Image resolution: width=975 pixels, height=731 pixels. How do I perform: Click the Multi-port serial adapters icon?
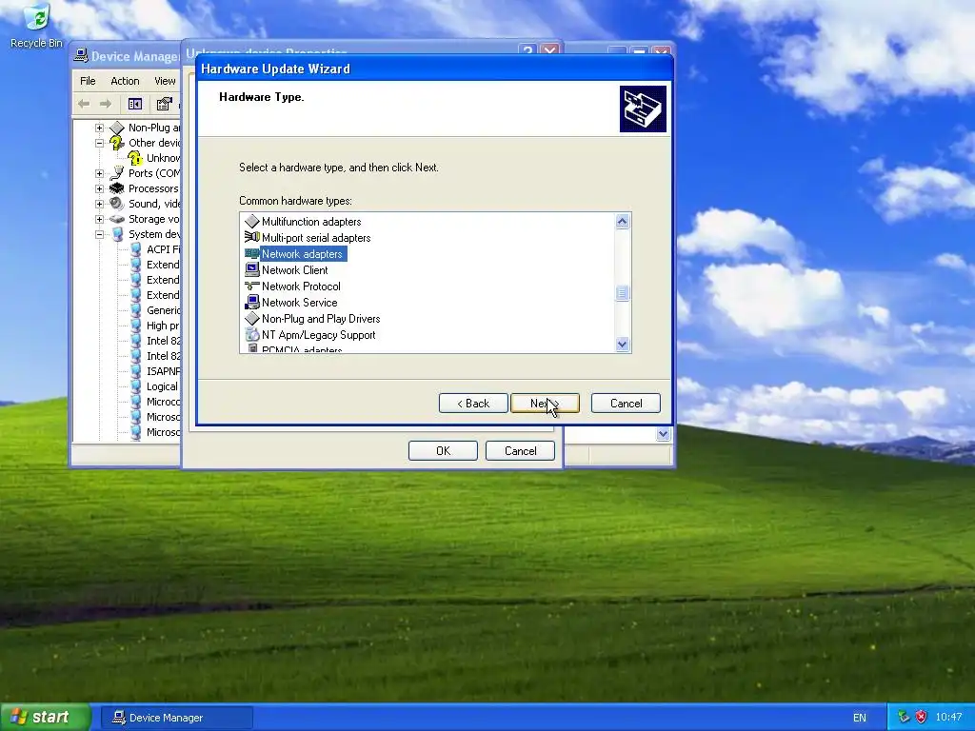coord(251,237)
